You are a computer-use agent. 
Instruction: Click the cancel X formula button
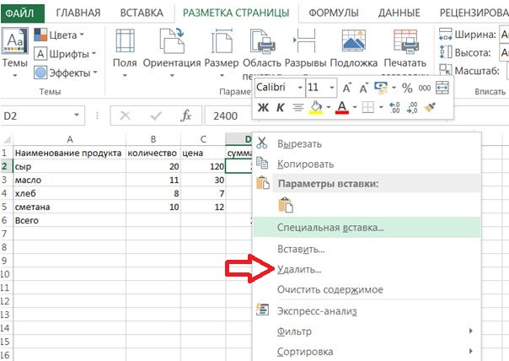click(125, 116)
